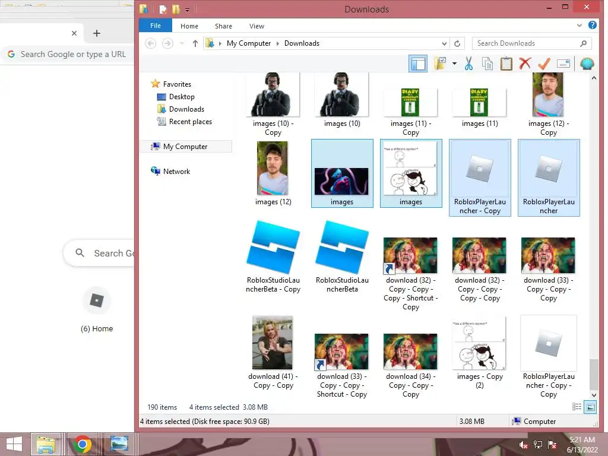This screenshot has height=456, width=608.
Task: Paste using the clipboard icon
Action: (x=506, y=64)
